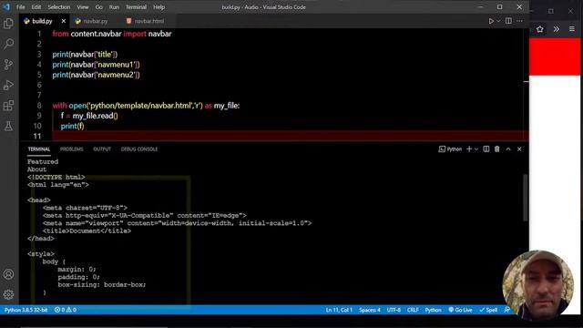
Task: Open the File menu
Action: click(20, 7)
